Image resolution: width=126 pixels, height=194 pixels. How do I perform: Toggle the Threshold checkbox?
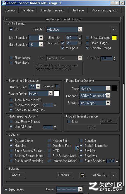pyautogui.click(x=63, y=43)
